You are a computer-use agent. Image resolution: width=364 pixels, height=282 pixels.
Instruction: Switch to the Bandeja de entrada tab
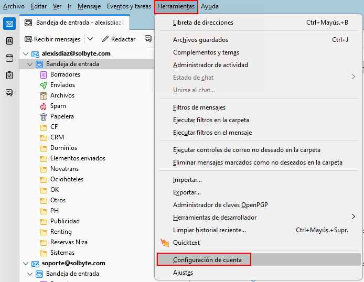75,23
